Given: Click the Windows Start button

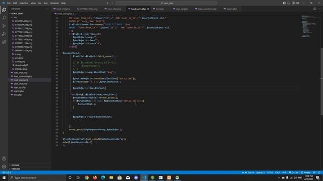Looking at the screenshot, I should tap(4, 177).
